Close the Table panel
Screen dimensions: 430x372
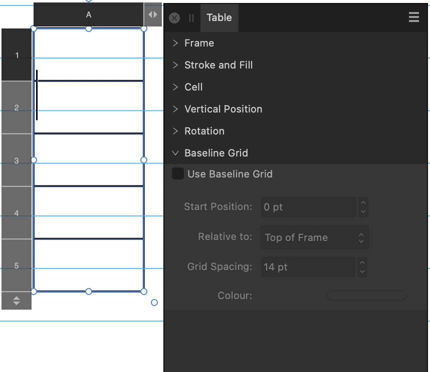(174, 18)
